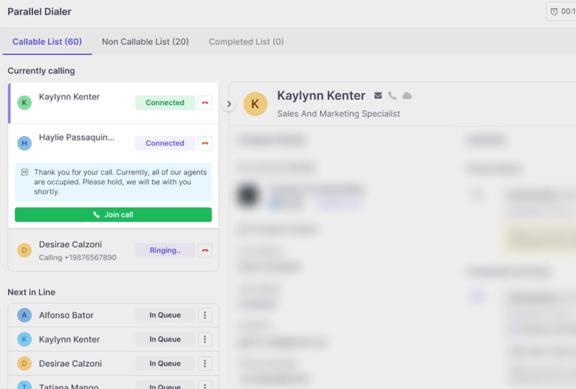Open more options for Tatiana Mango
Viewport: 576px width, 389px height.
205,386
